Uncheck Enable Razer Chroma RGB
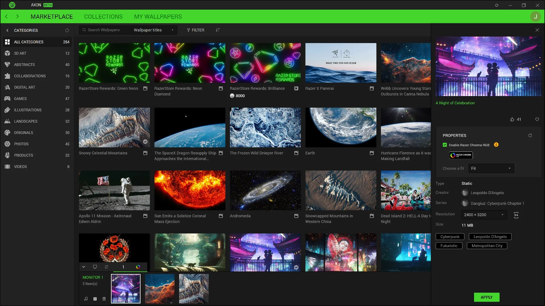This screenshot has height=306, width=545. pos(445,145)
